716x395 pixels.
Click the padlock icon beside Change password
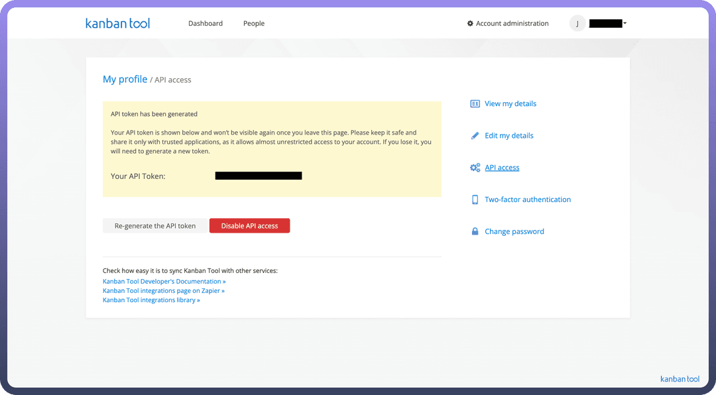(475, 231)
